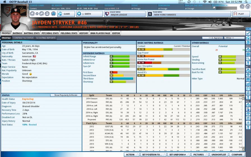Click the Speed rating bar
Image resolution: width=251 pixels, height=157 pixels.
(231, 57)
